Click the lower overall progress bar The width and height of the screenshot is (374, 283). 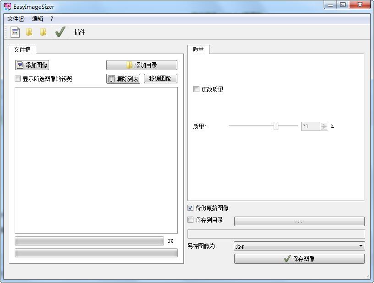96,253
